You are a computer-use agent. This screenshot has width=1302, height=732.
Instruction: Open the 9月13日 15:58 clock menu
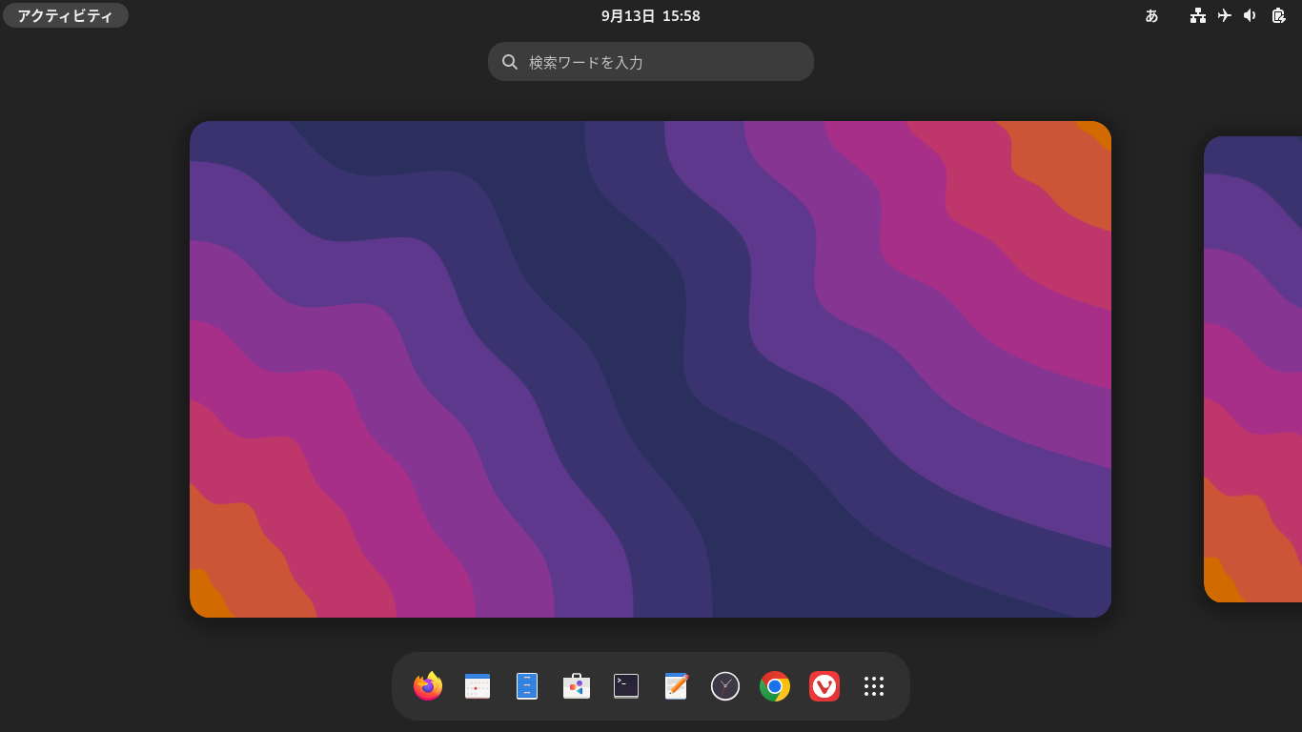tap(651, 15)
